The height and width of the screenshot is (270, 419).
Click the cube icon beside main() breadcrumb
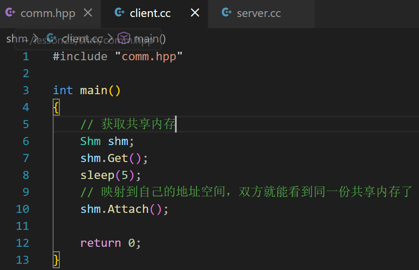124,38
